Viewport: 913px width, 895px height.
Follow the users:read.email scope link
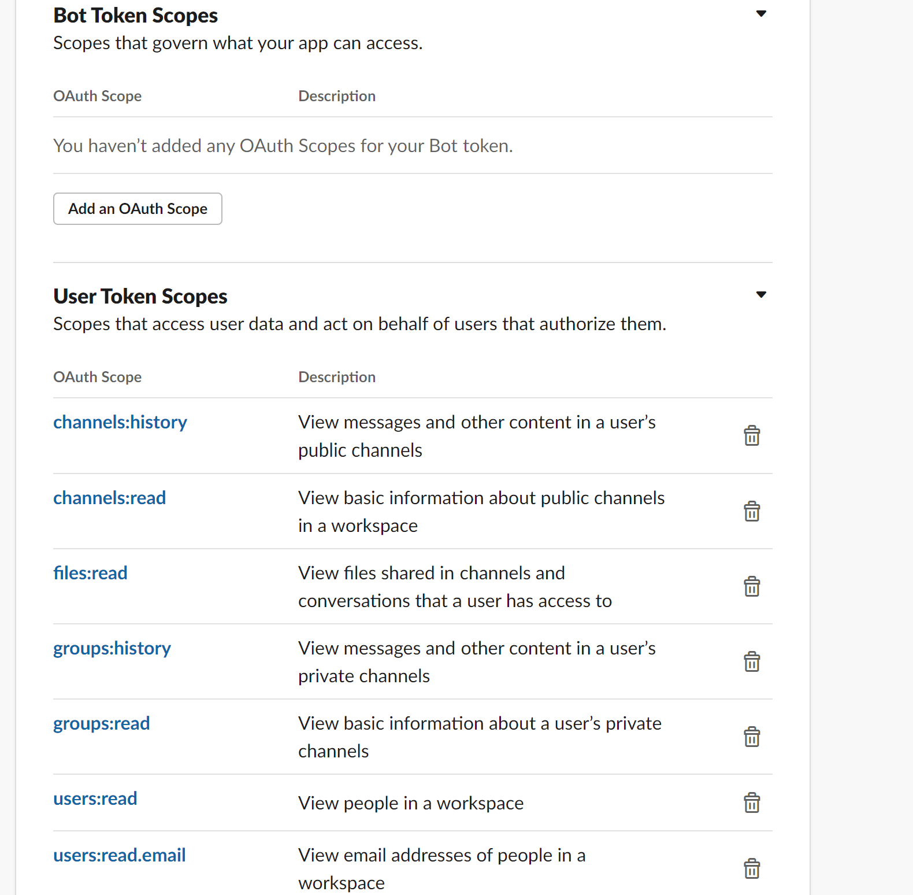tap(120, 855)
